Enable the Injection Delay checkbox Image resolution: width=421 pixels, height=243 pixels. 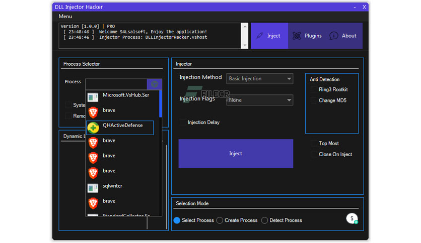point(183,123)
